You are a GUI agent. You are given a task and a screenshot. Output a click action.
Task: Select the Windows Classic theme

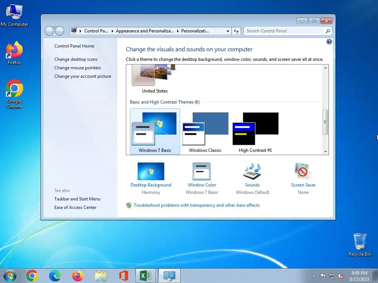205,132
